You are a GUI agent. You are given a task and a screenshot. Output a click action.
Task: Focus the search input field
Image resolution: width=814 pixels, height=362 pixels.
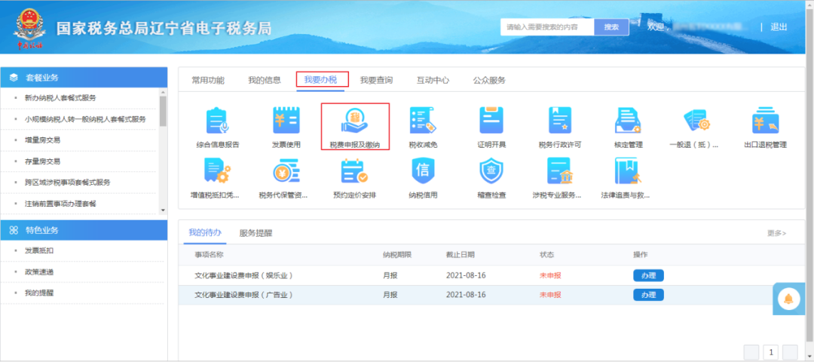(x=548, y=27)
